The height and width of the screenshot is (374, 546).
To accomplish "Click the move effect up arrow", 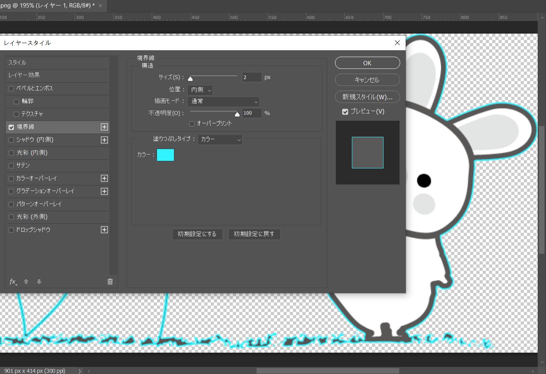I will point(26,281).
